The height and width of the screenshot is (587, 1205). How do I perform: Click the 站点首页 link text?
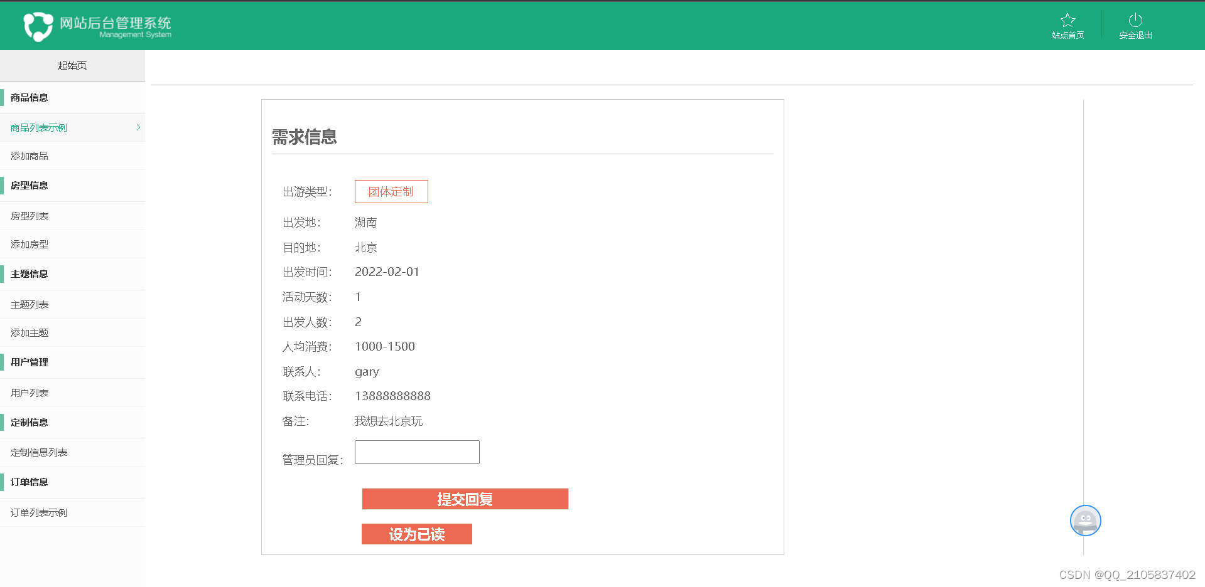pyautogui.click(x=1067, y=36)
